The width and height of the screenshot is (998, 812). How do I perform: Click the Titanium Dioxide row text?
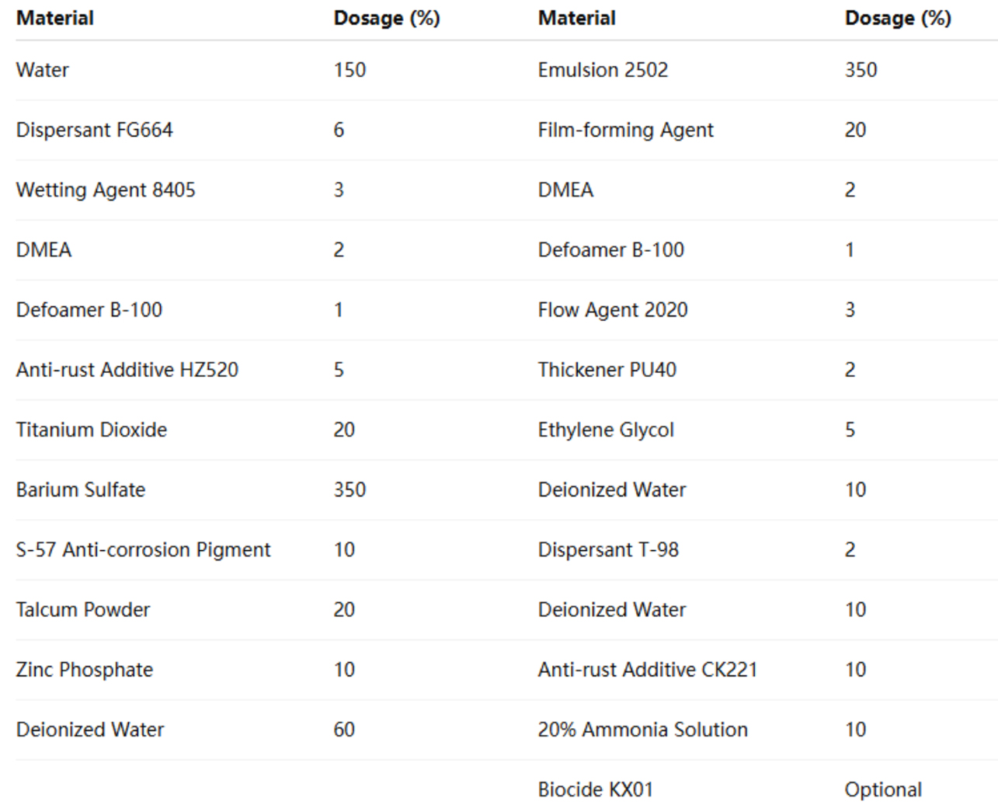pos(92,430)
